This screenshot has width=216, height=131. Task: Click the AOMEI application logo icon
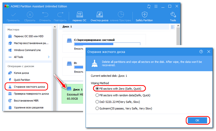[6, 6]
